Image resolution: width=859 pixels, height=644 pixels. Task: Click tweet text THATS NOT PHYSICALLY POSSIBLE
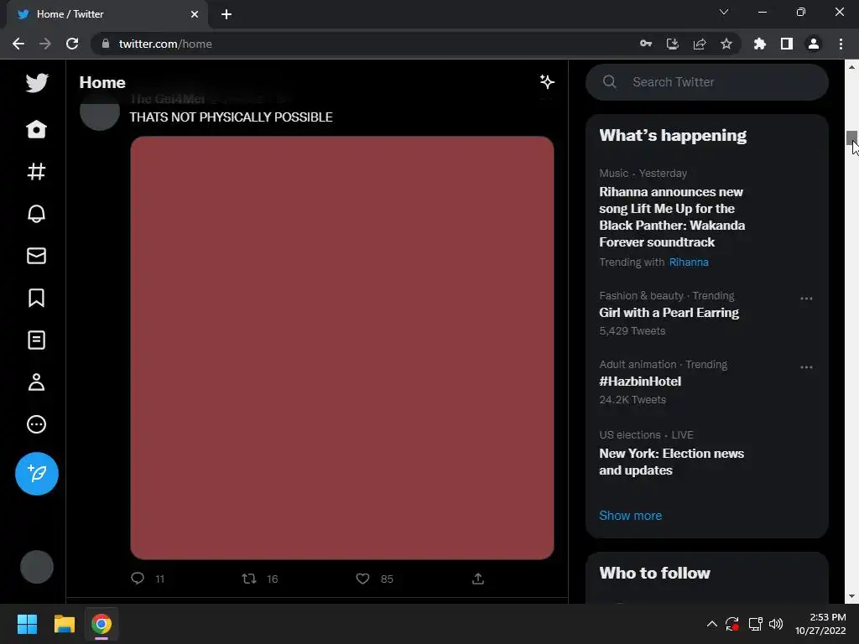tap(232, 117)
